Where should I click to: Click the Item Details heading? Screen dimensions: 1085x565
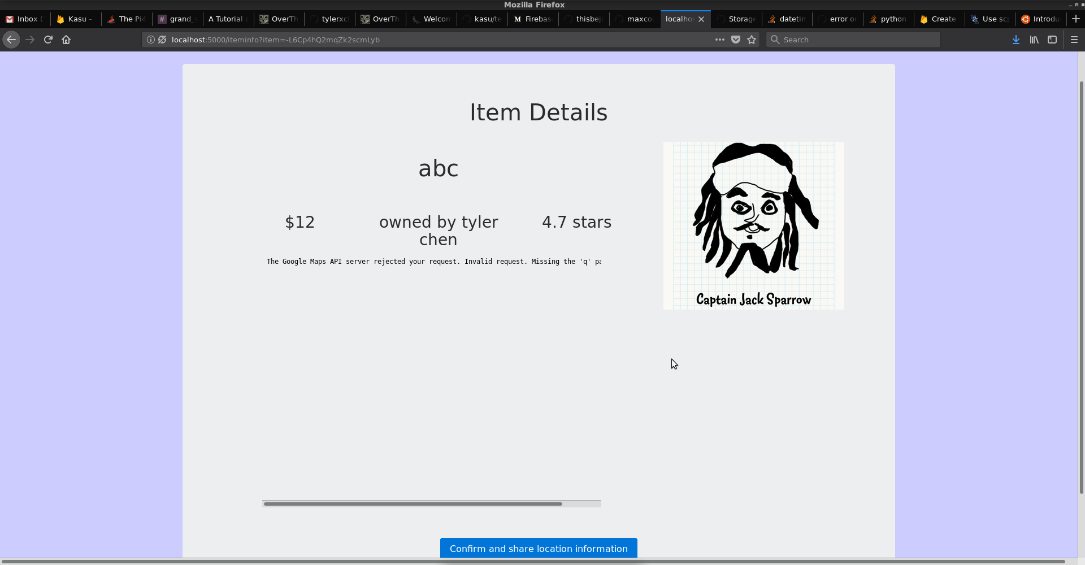click(539, 112)
